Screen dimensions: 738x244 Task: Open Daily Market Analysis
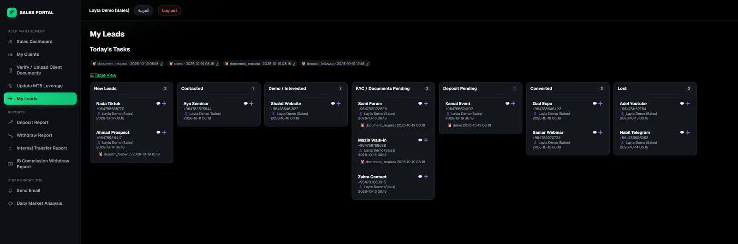[40, 203]
